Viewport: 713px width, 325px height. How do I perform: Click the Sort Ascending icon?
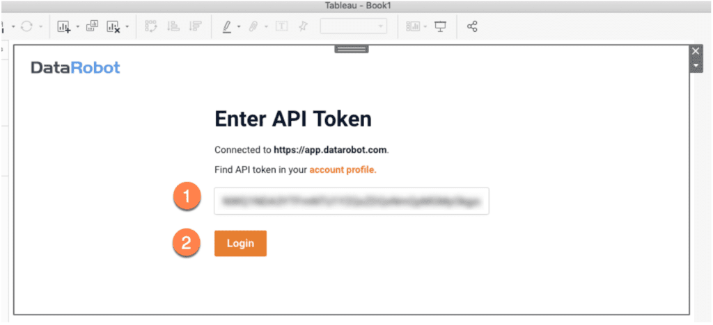[173, 26]
